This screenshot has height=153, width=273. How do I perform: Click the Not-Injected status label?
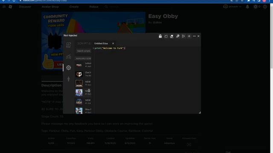pyautogui.click(x=70, y=35)
